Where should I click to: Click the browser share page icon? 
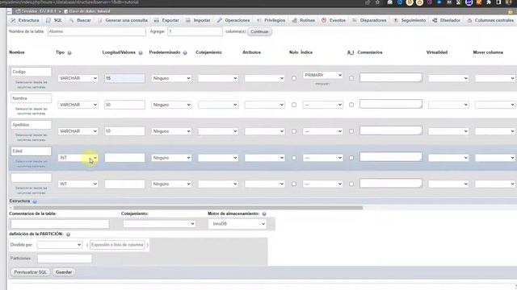pos(368,2)
